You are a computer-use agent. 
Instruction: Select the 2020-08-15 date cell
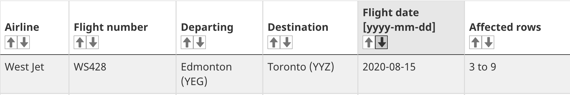point(411,74)
